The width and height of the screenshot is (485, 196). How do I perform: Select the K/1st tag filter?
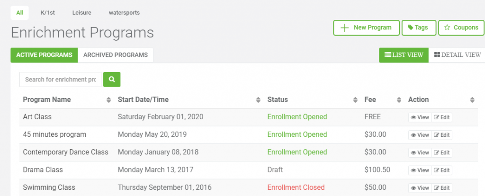(48, 13)
